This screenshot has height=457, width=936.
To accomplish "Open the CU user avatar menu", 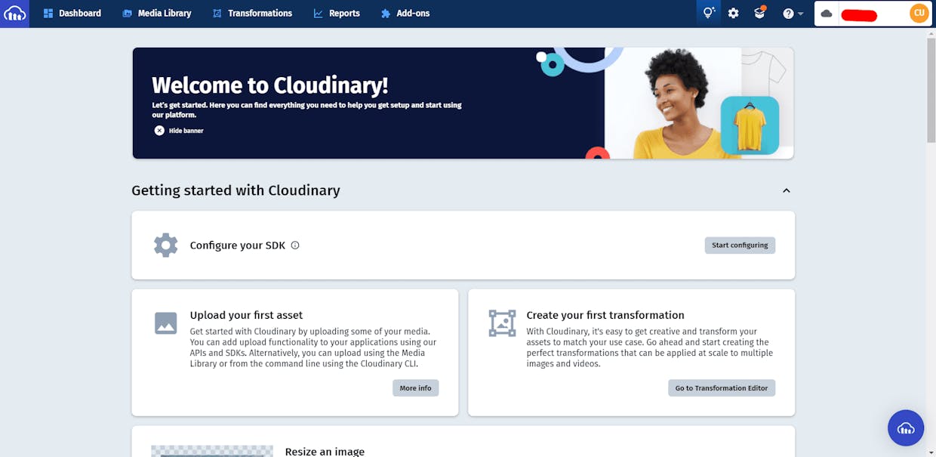I will [919, 13].
